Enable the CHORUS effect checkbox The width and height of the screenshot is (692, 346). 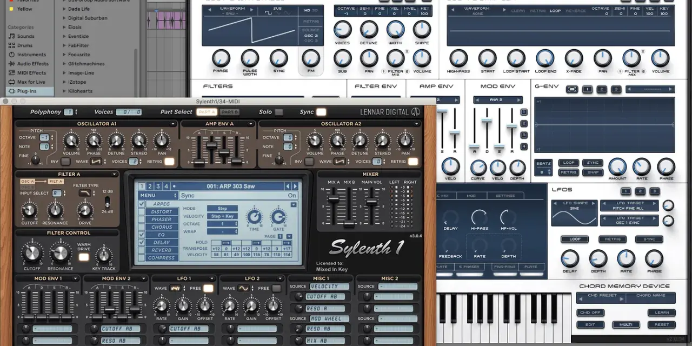point(142,227)
